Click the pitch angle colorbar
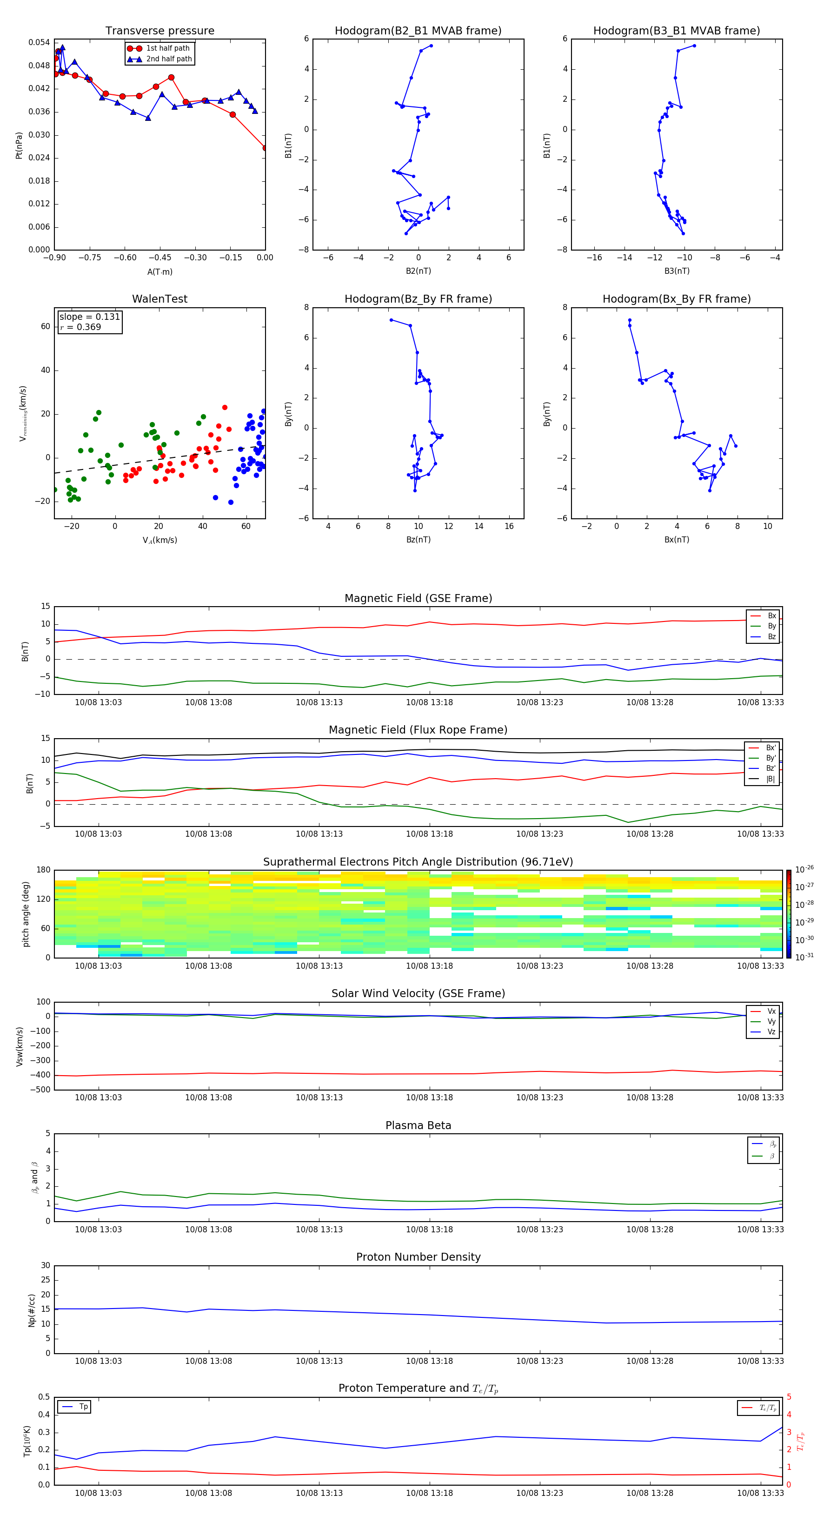 (789, 914)
